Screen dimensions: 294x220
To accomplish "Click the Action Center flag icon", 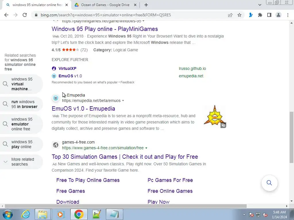I will [251, 215].
